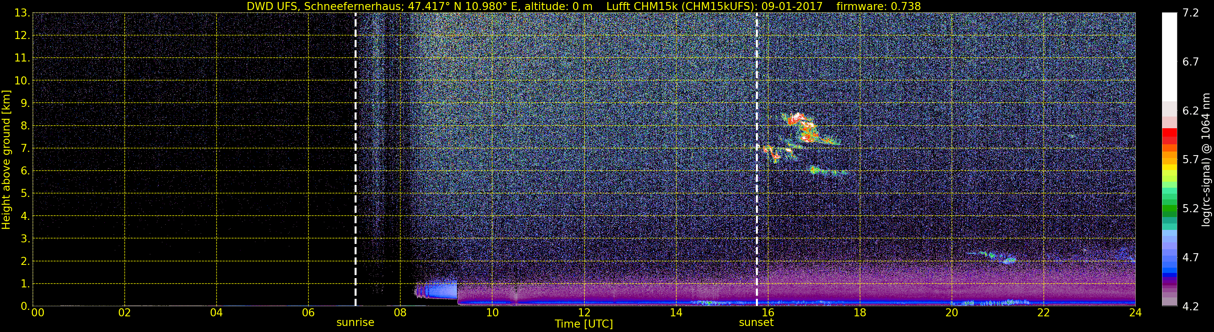Image resolution: width=1214 pixels, height=332 pixels.
Task: Click the '22' tick on the time axis
Action: point(1044,313)
